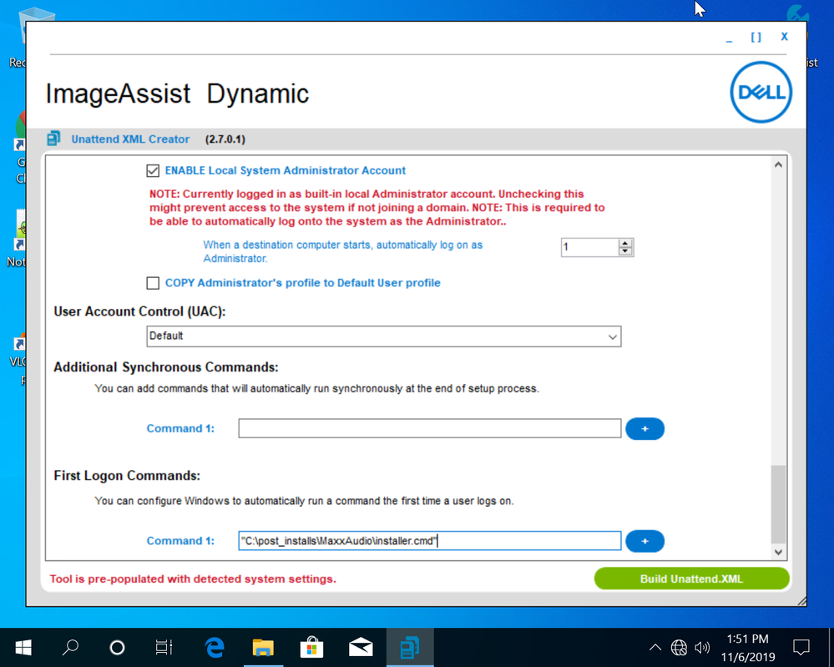Open Microsoft Store from taskbar
The height and width of the screenshot is (667, 834).
(x=311, y=647)
